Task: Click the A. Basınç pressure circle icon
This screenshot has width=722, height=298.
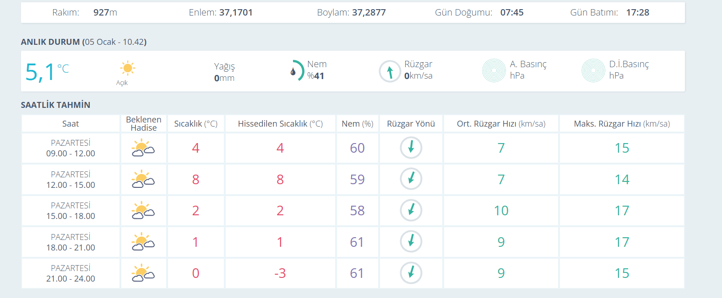Action: click(x=494, y=70)
